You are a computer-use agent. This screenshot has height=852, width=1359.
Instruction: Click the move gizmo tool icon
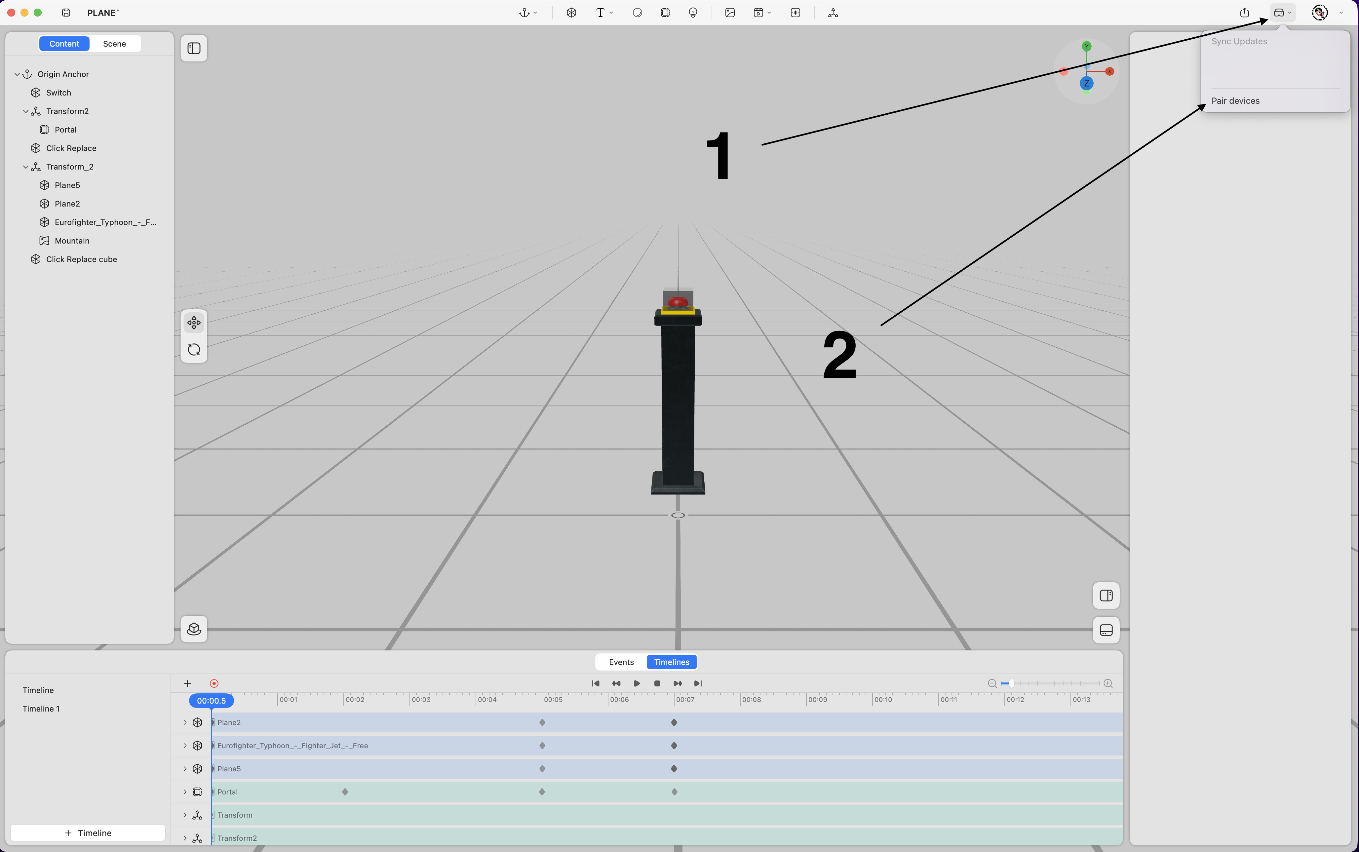tap(194, 323)
